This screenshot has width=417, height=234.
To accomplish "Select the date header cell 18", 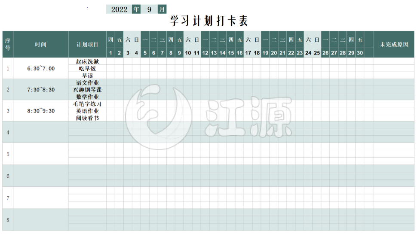I will pyautogui.click(x=257, y=53).
